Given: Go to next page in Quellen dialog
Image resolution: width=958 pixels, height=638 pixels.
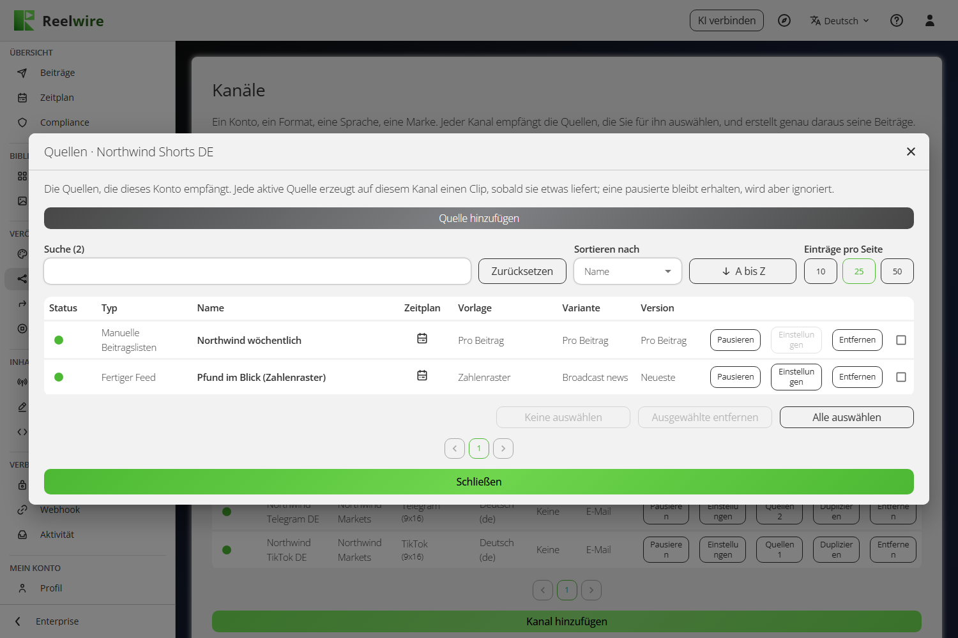Looking at the screenshot, I should [503, 449].
